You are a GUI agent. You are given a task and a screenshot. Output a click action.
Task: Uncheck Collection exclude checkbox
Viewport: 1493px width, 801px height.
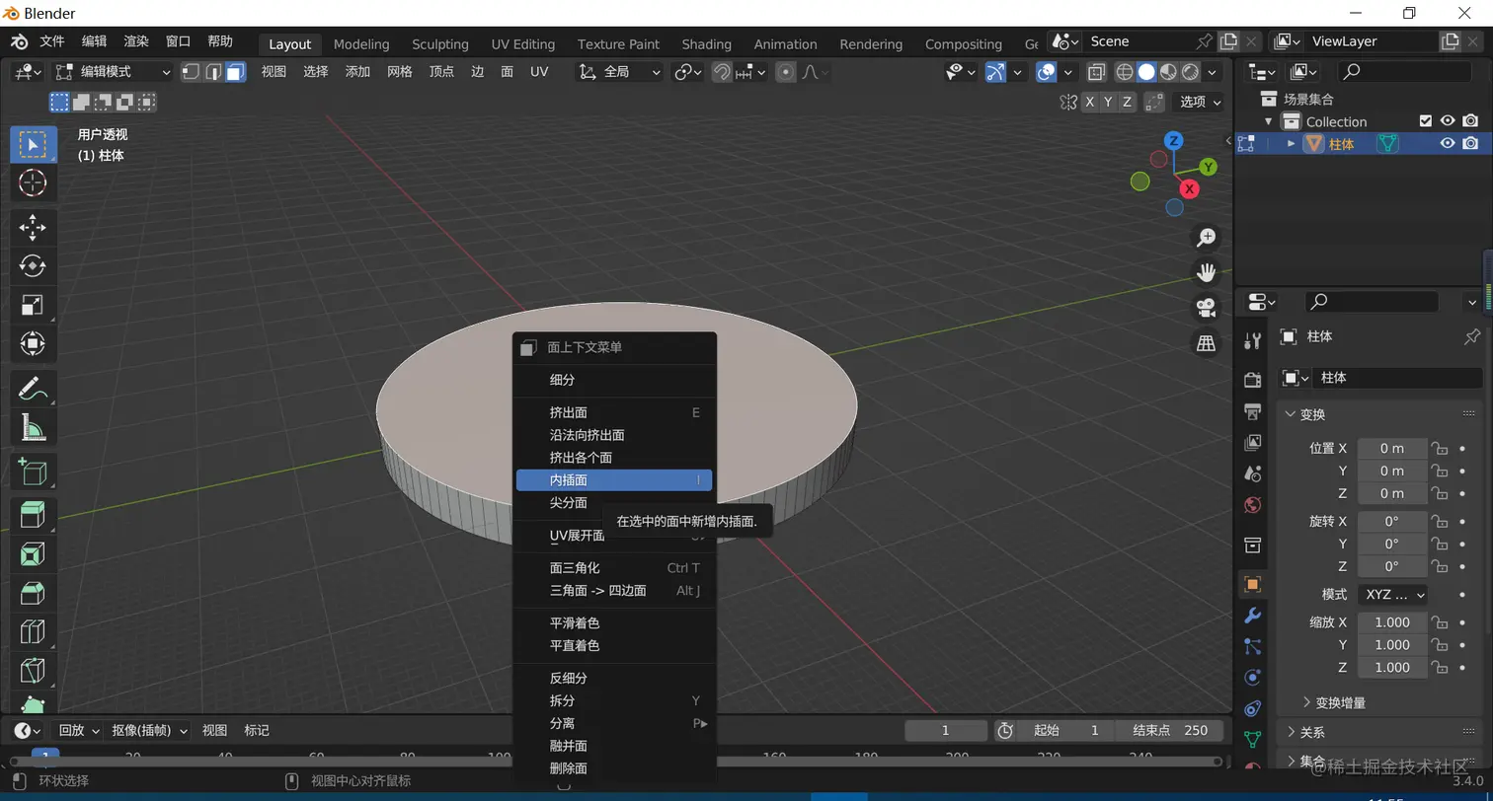click(1425, 121)
